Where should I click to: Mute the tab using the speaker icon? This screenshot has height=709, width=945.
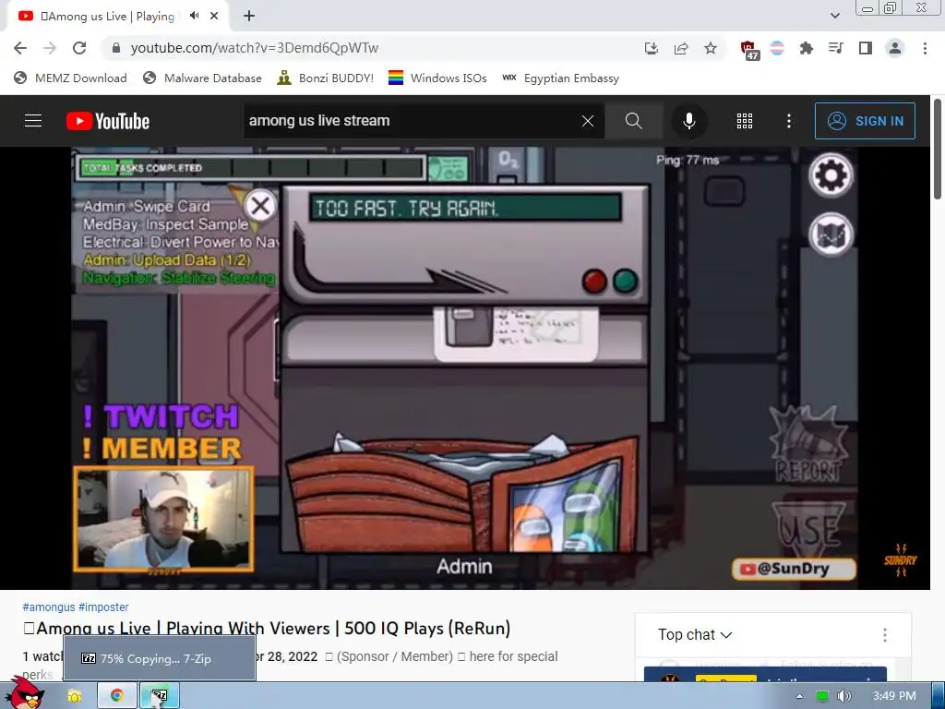click(x=194, y=16)
